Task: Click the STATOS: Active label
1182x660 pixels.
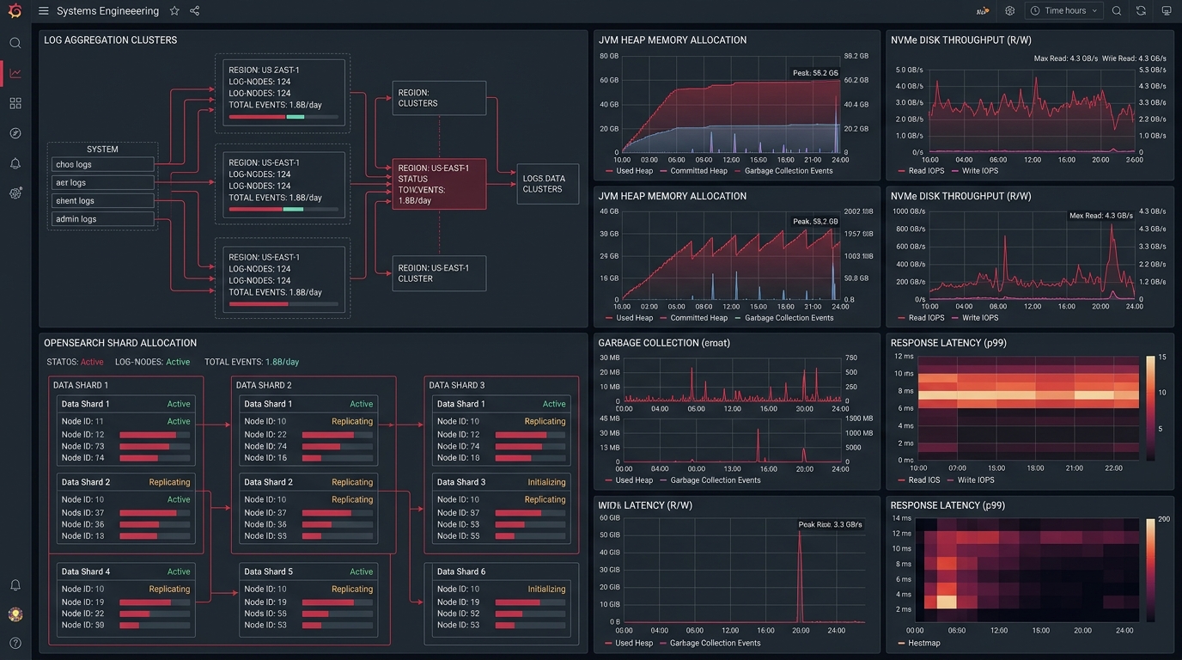Action: [75, 363]
